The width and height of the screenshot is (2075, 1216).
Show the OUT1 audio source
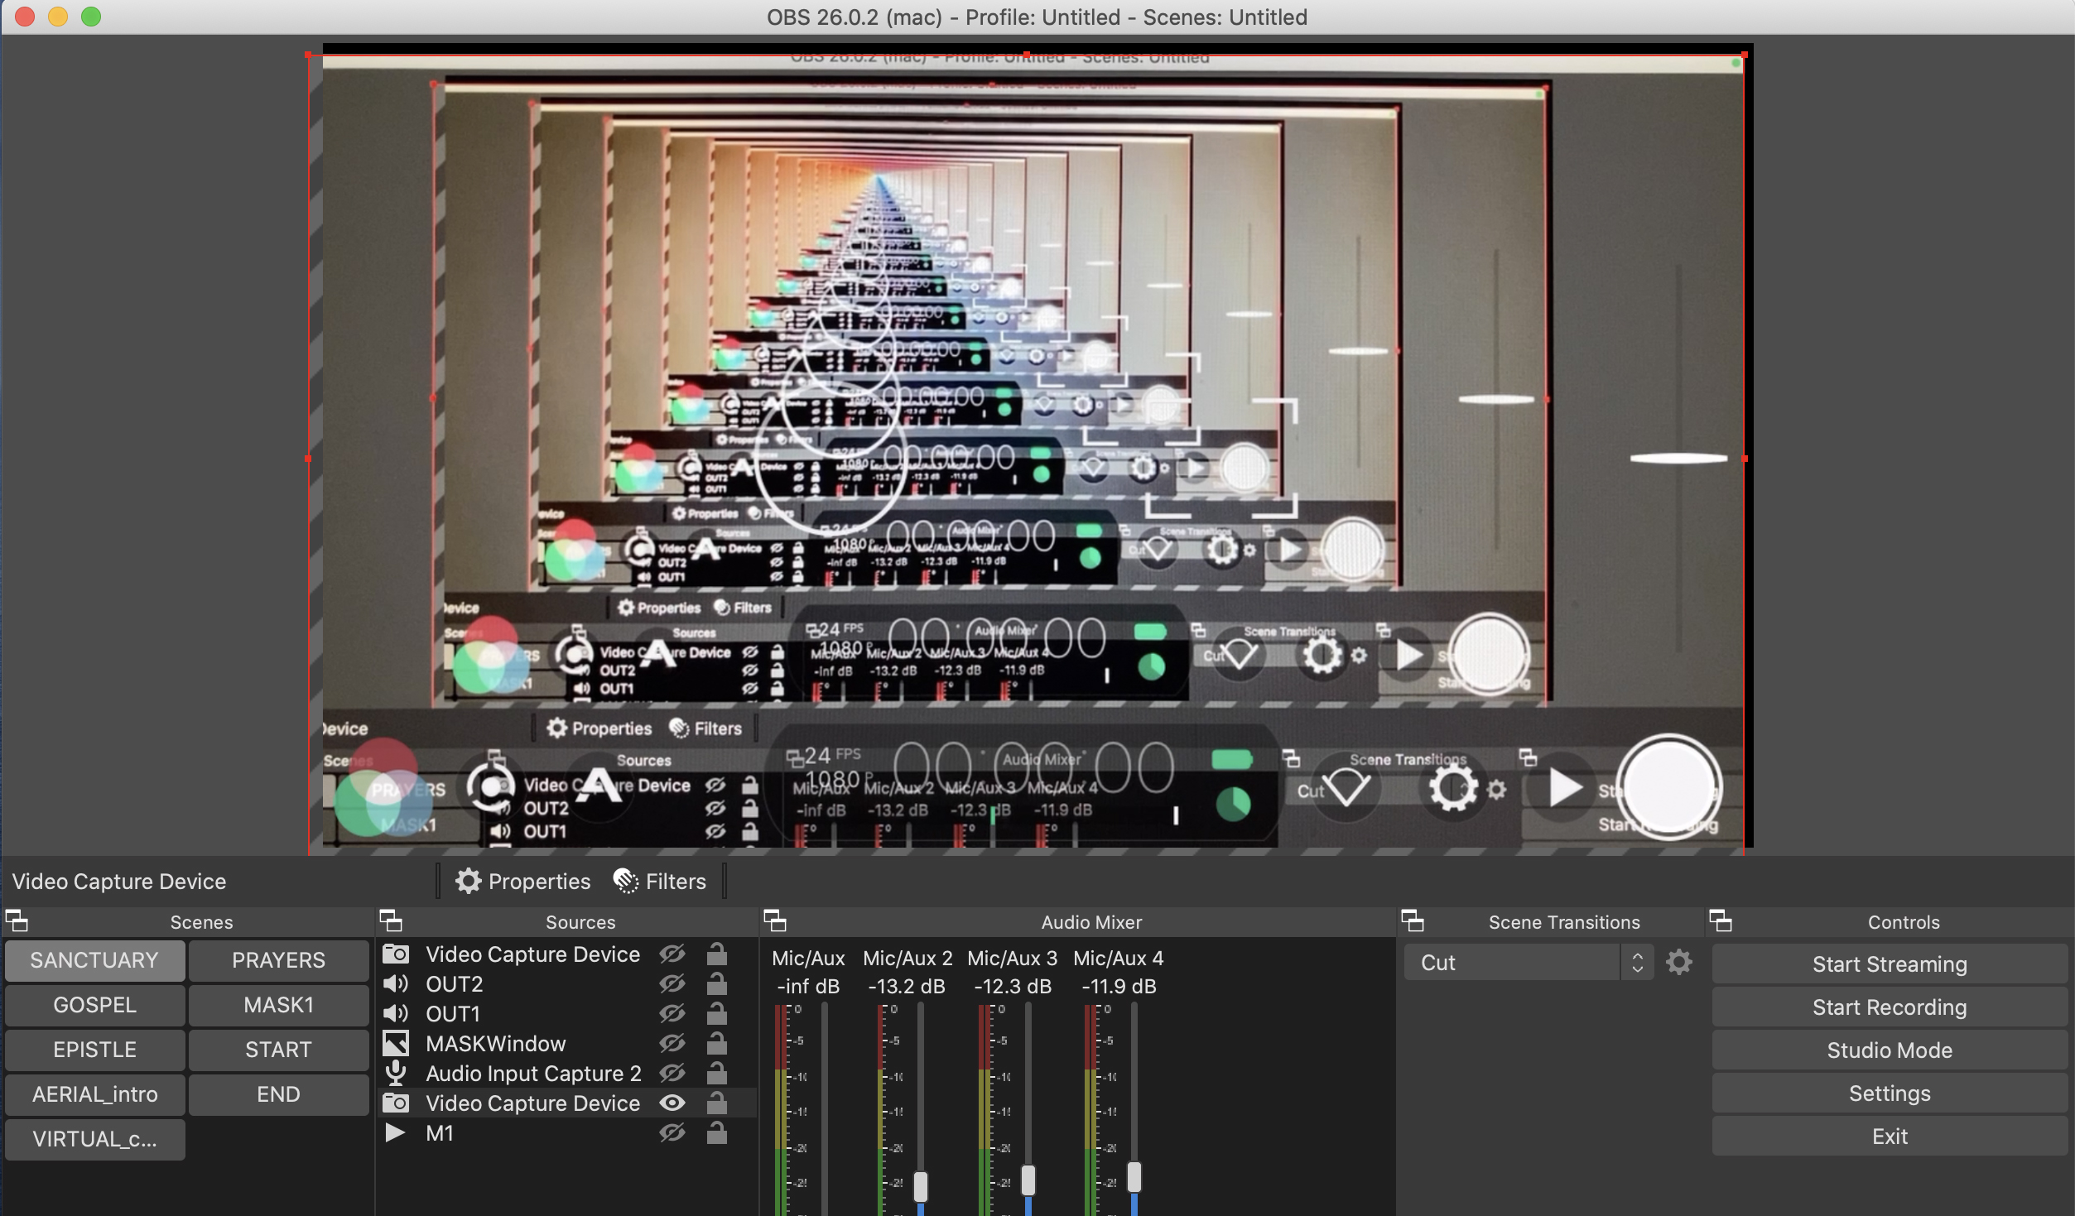[672, 1014]
